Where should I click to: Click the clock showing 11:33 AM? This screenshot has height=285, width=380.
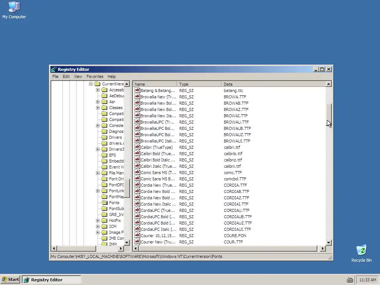(x=367, y=280)
